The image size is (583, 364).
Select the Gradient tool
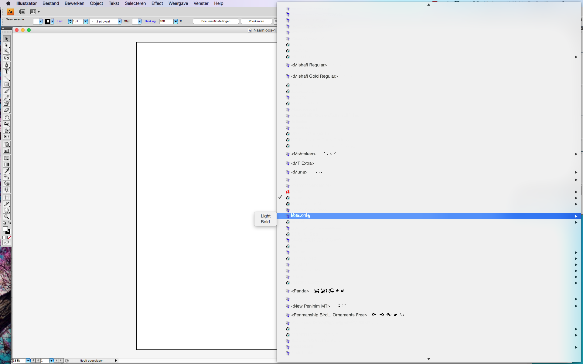click(7, 164)
